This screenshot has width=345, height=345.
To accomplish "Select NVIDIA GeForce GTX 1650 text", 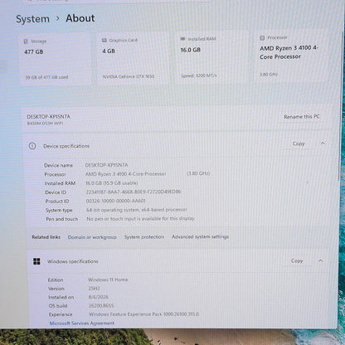I will point(129,76).
